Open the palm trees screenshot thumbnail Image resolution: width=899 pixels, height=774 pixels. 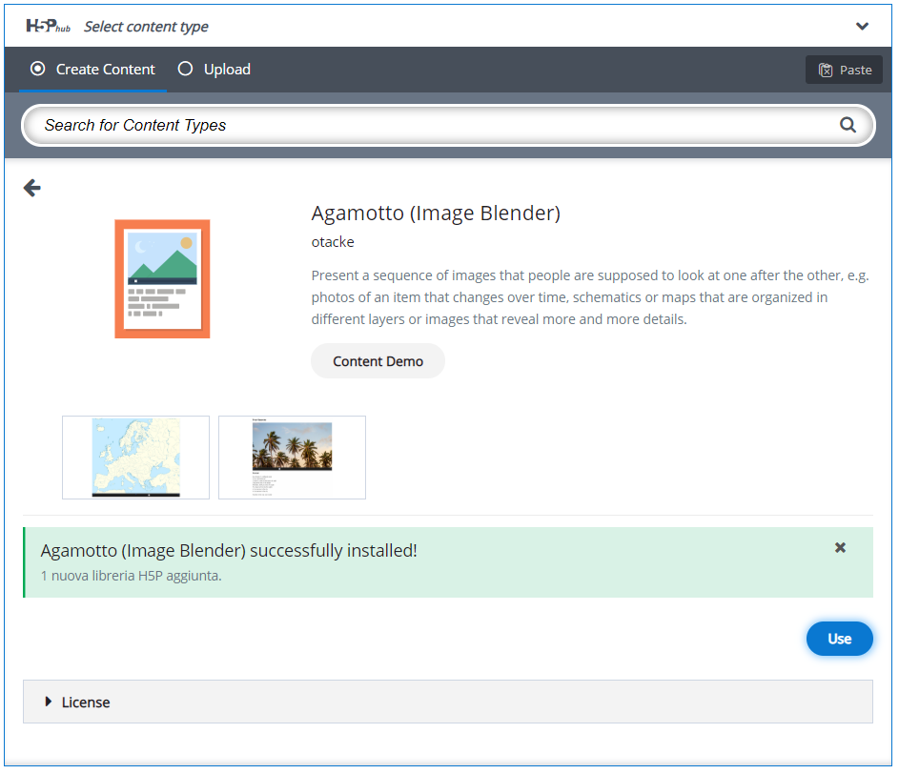coord(292,458)
